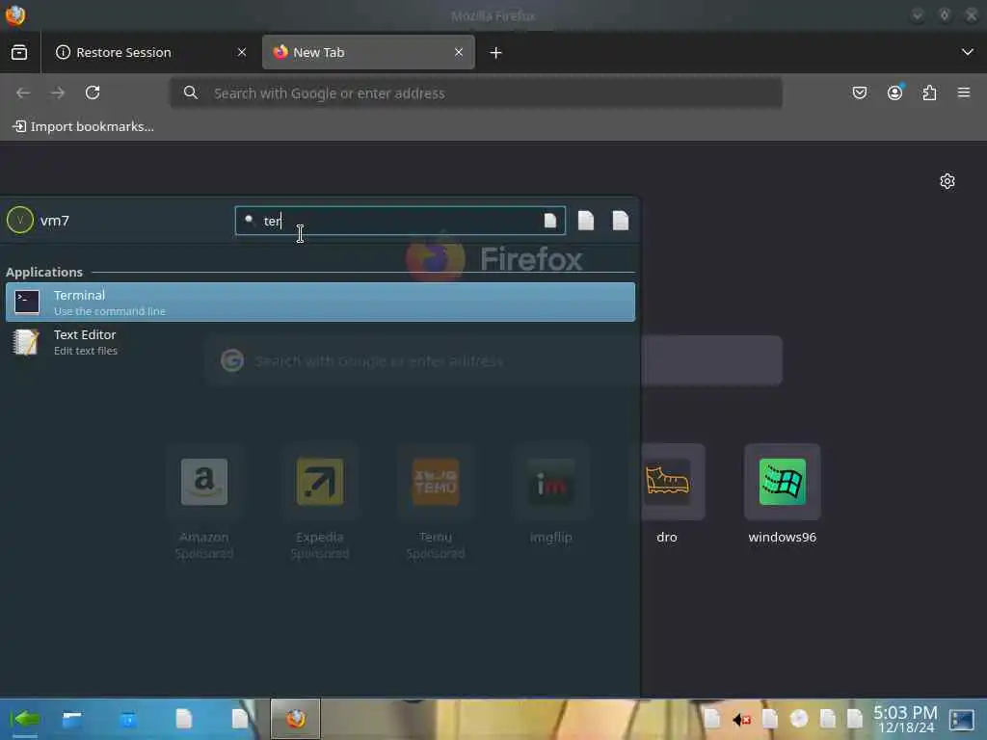This screenshot has width=987, height=740.
Task: Click the Import bookmarks link
Action: pyautogui.click(x=83, y=126)
